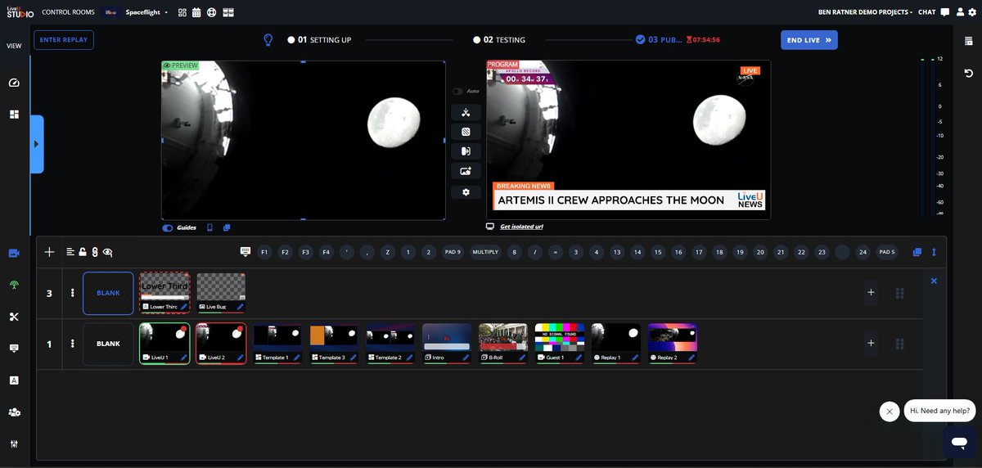Toggle the Auto transition switch

(457, 91)
